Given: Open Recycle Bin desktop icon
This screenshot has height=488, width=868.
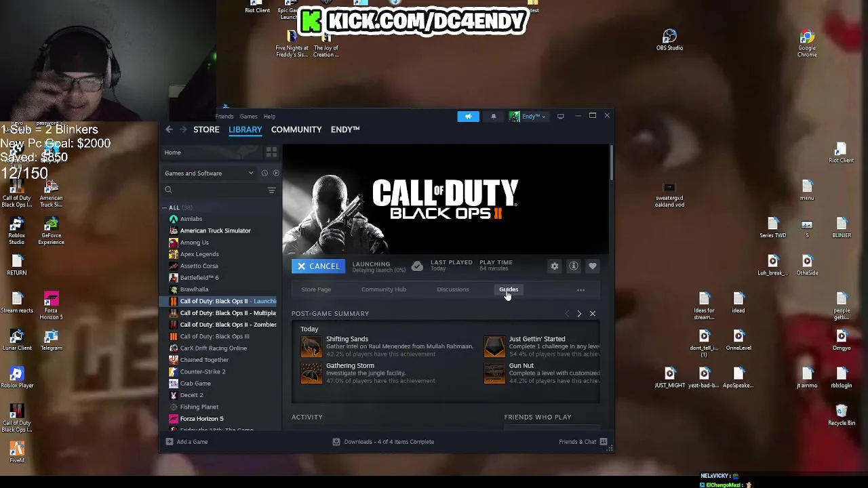Looking at the screenshot, I should pyautogui.click(x=842, y=415).
